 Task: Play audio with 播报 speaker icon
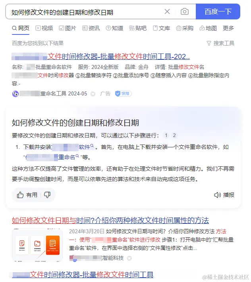(x=217, y=195)
